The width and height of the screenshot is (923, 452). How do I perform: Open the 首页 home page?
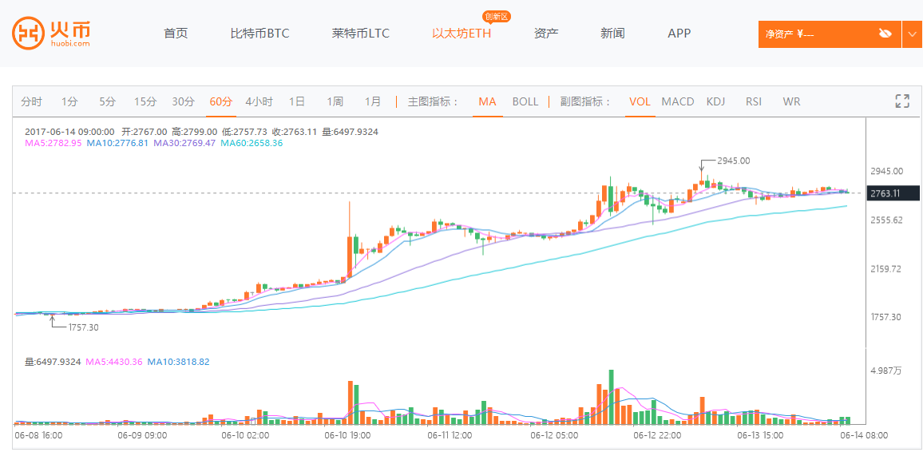[176, 34]
